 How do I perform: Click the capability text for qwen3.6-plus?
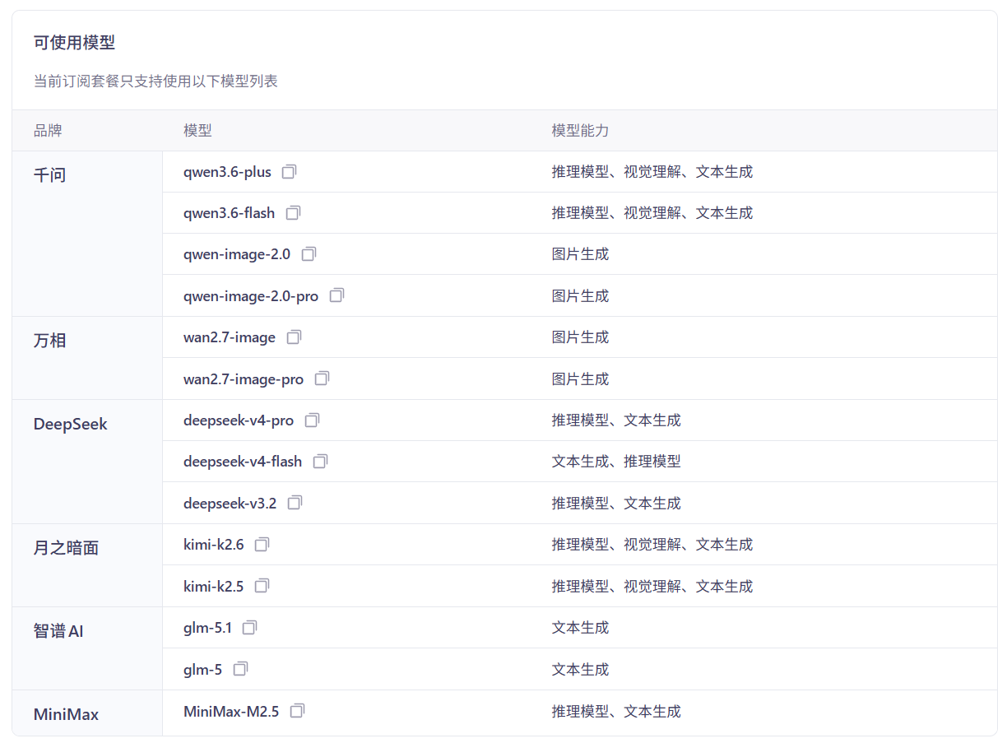tap(652, 172)
